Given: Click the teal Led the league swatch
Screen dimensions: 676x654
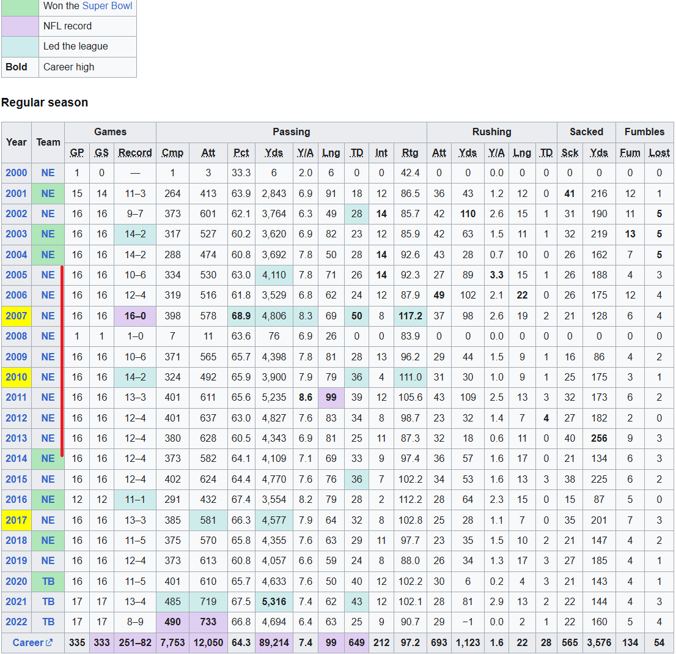Looking at the screenshot, I should point(20,46).
